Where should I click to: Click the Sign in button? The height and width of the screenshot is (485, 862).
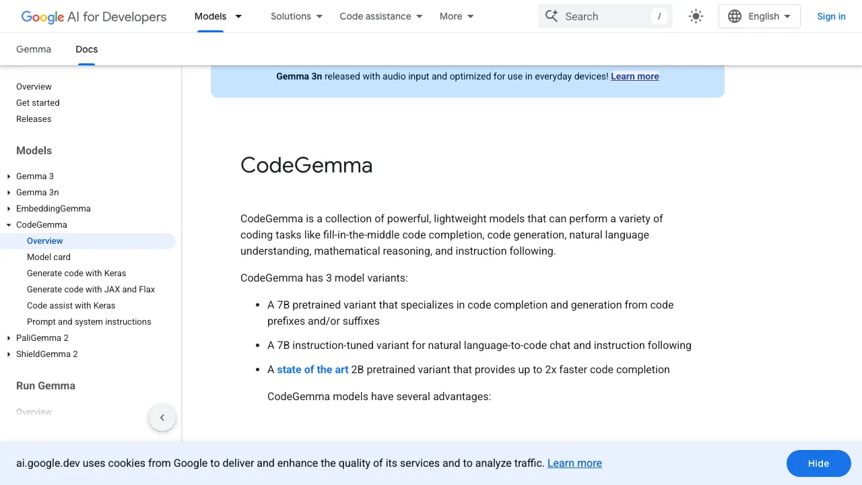tap(831, 16)
